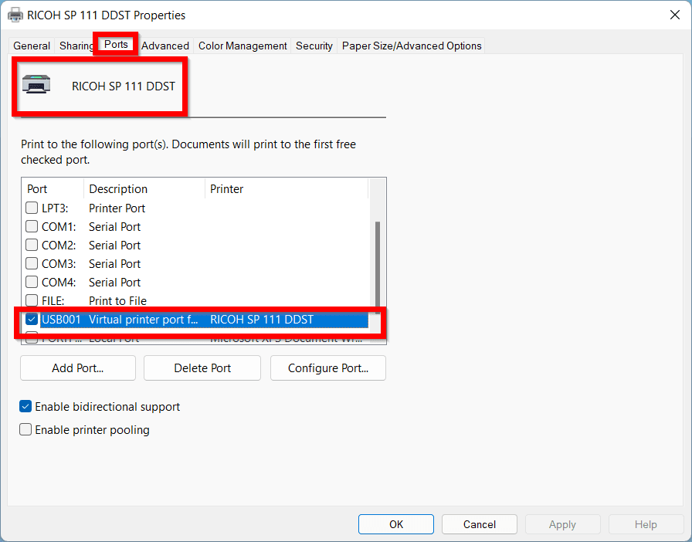The width and height of the screenshot is (692, 542).
Task: Click the RICOH SP 111 DDST header name
Action: [124, 86]
